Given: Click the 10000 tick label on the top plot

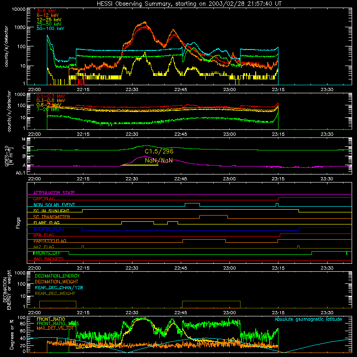Looking at the screenshot, I should tap(19, 9).
